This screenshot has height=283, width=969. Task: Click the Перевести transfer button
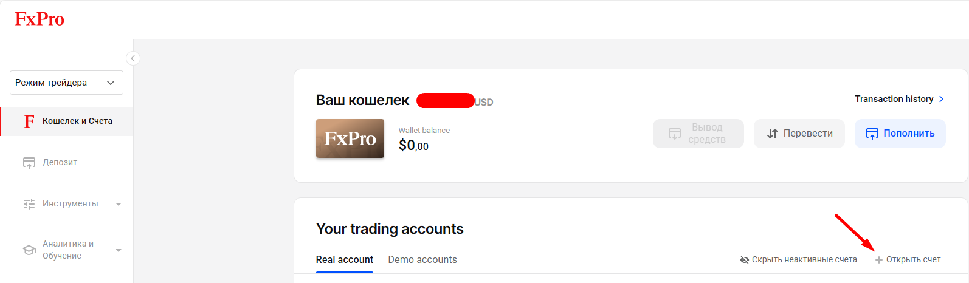tap(799, 134)
